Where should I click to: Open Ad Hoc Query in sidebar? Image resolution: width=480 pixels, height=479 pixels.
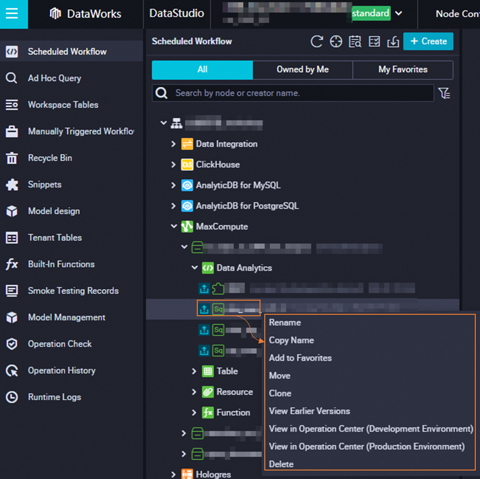(x=54, y=78)
